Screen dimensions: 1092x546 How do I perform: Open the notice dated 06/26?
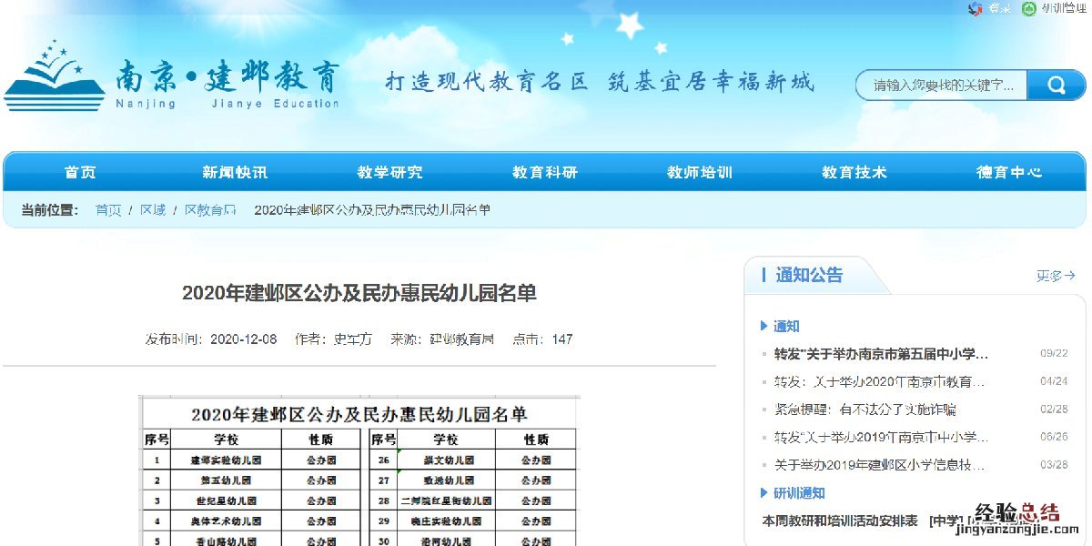pyautogui.click(x=881, y=437)
